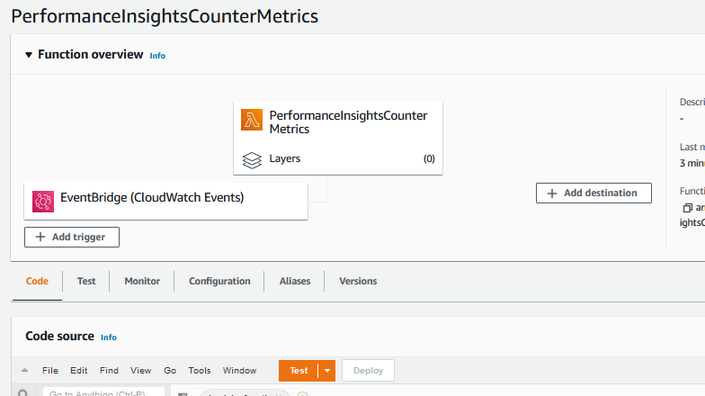705x396 pixels.
Task: Click the orange Test button
Action: (x=299, y=371)
